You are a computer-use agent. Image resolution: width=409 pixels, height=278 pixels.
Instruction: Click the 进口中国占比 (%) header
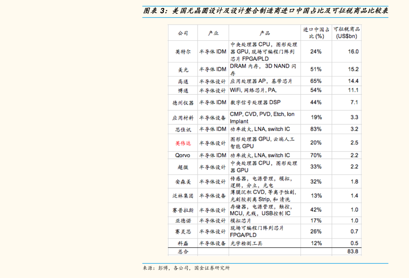[x=316, y=33]
